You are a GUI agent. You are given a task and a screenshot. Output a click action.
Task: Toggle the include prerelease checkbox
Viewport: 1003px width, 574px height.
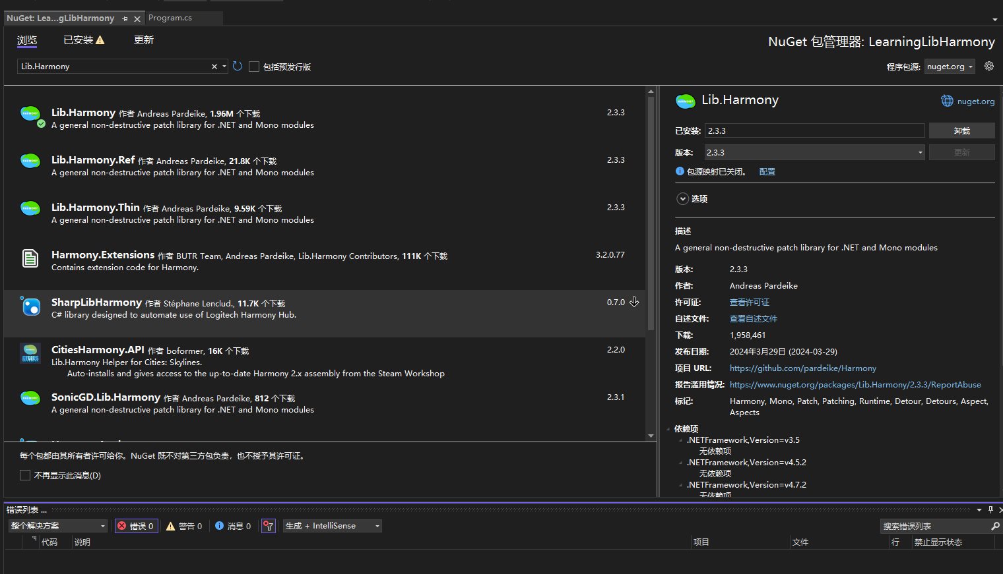[254, 67]
